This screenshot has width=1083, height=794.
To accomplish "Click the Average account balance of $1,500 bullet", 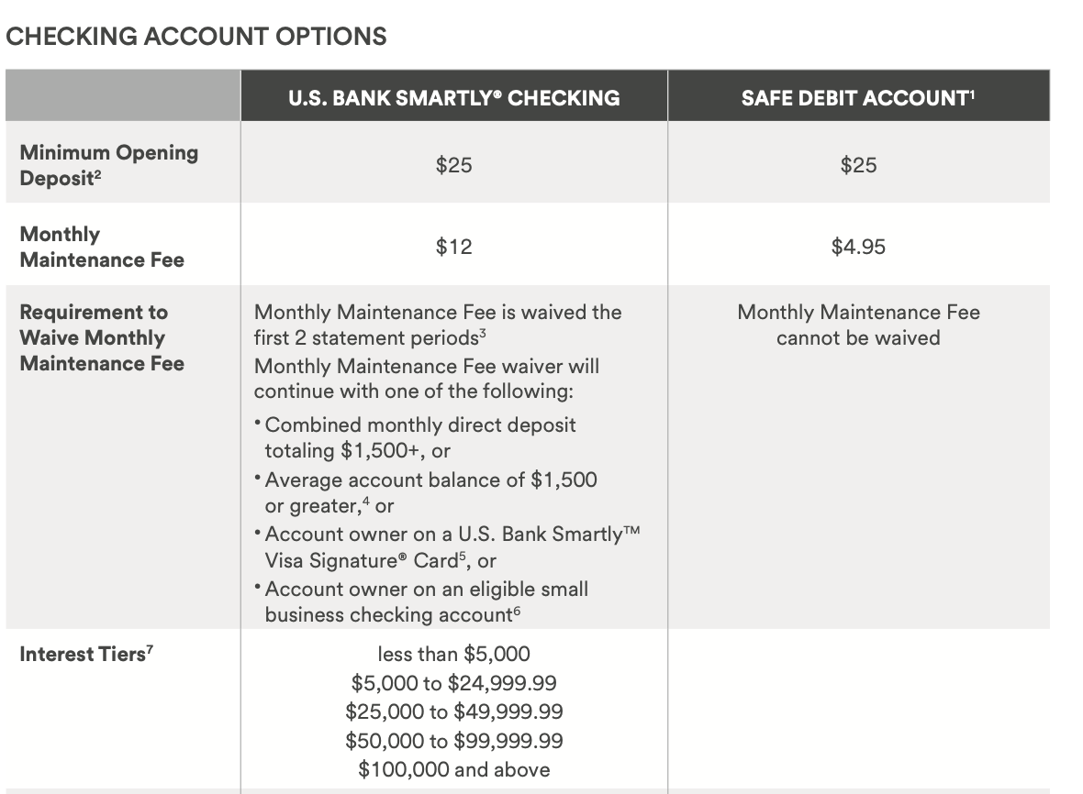I will click(430, 492).
